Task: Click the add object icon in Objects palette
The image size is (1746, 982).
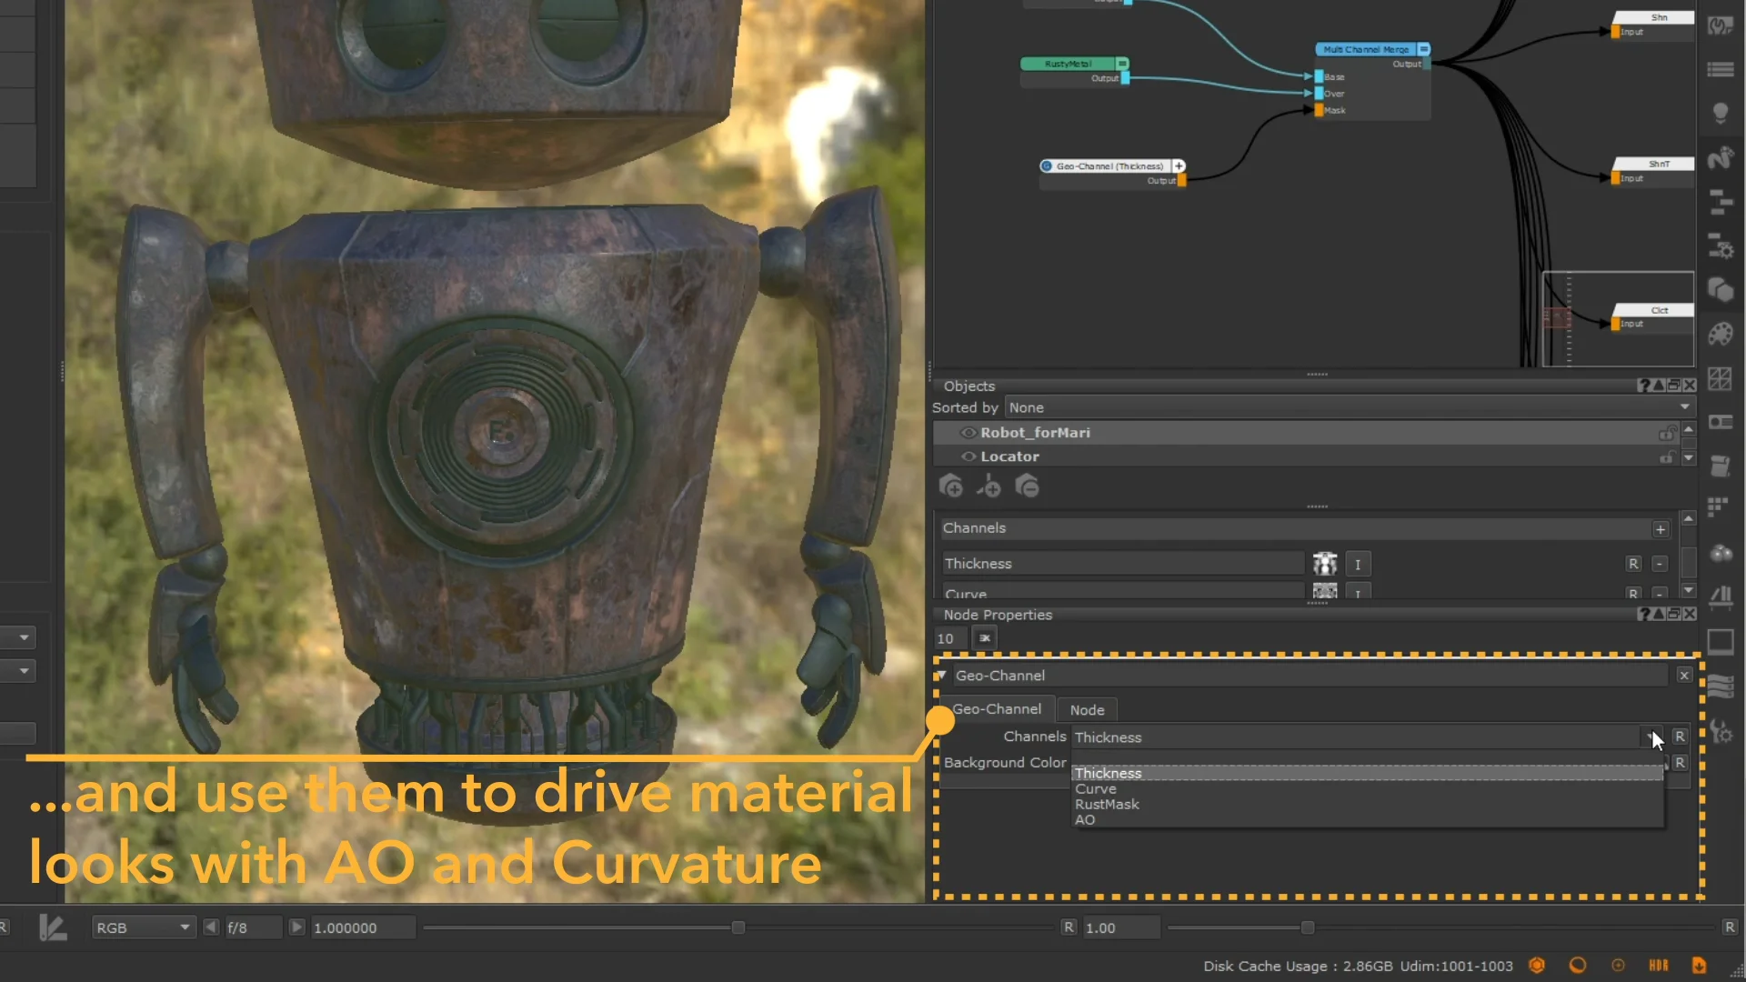Action: (x=951, y=488)
